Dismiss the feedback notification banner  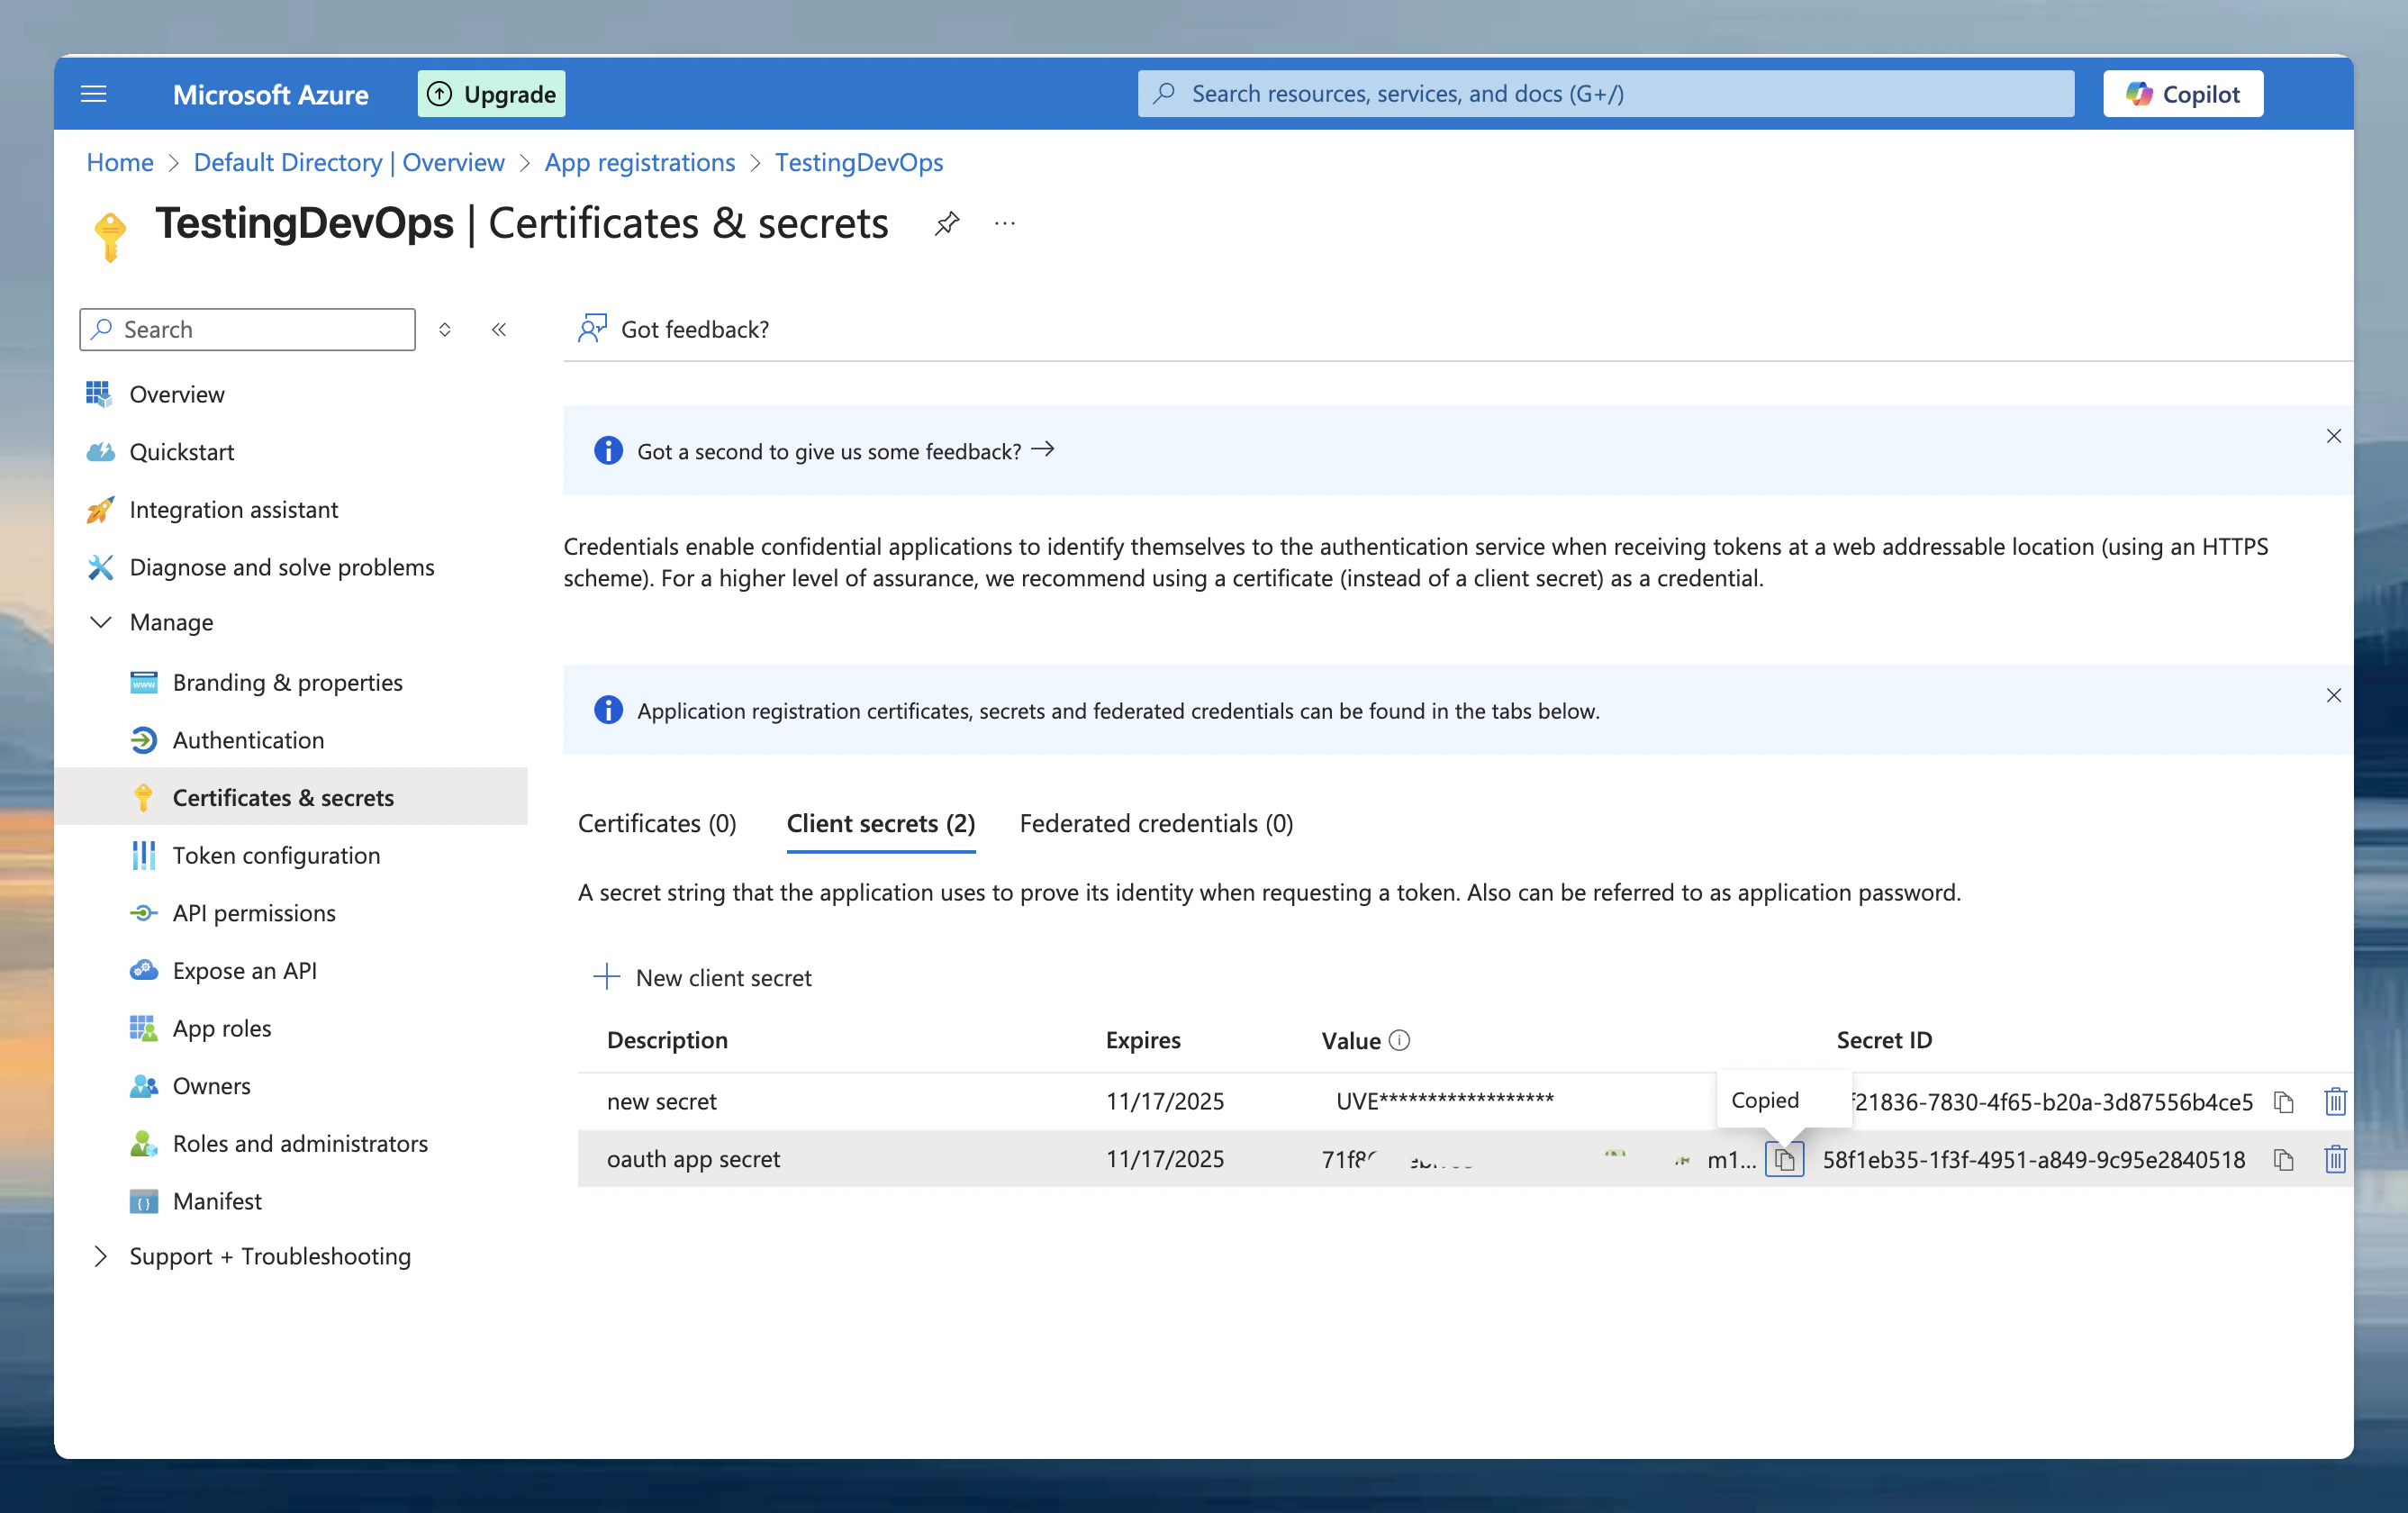coord(2334,436)
